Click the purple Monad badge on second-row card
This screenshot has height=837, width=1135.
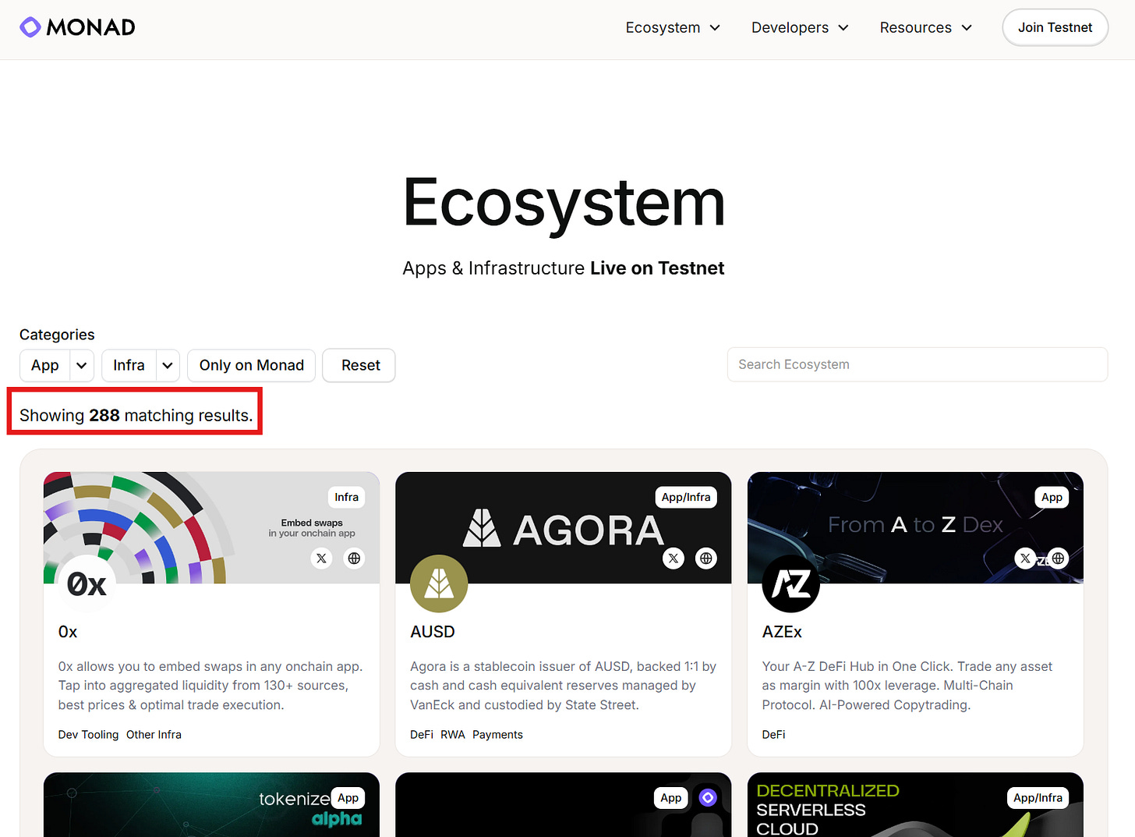coord(708,798)
